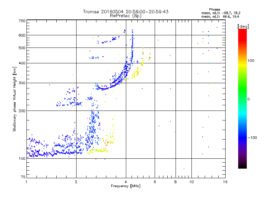Click the y-axis tick label '500'
The width and height of the screenshot is (265, 198).
point(22,48)
